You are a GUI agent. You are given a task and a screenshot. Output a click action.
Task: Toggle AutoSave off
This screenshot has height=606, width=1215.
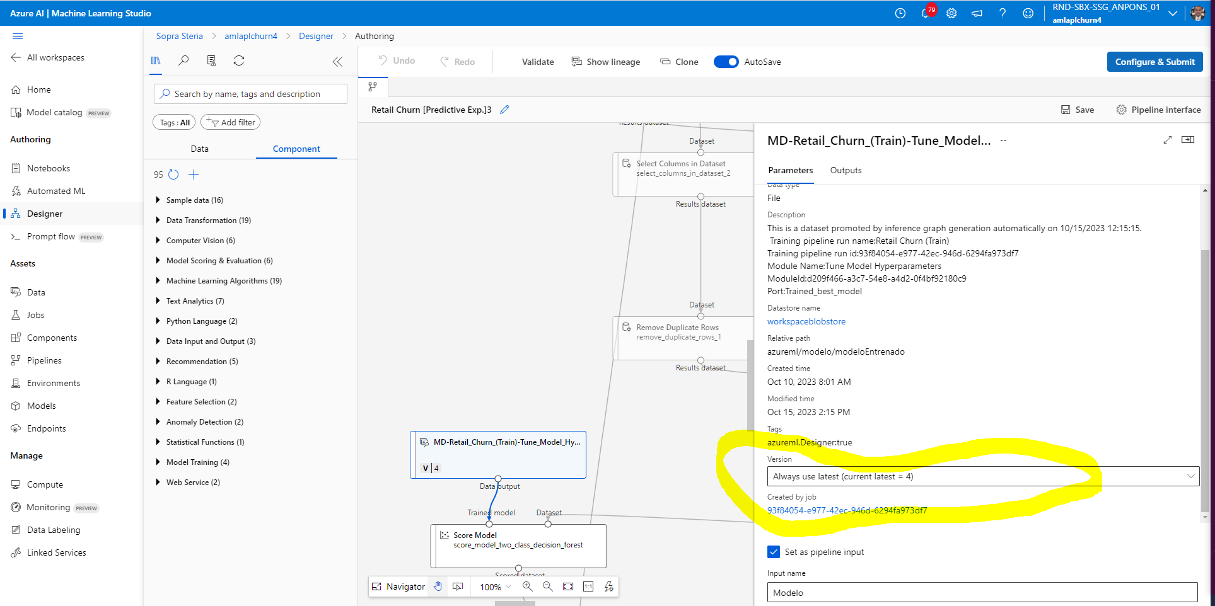[726, 61]
